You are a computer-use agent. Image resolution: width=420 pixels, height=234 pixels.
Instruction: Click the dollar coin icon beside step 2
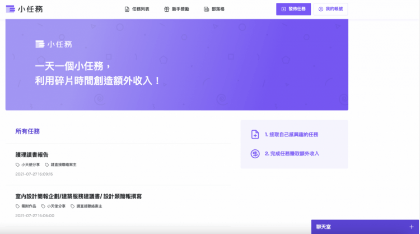(x=255, y=154)
